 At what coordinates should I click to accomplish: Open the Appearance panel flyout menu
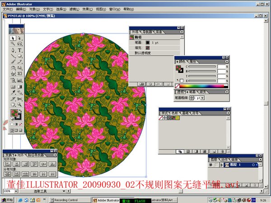(182, 32)
